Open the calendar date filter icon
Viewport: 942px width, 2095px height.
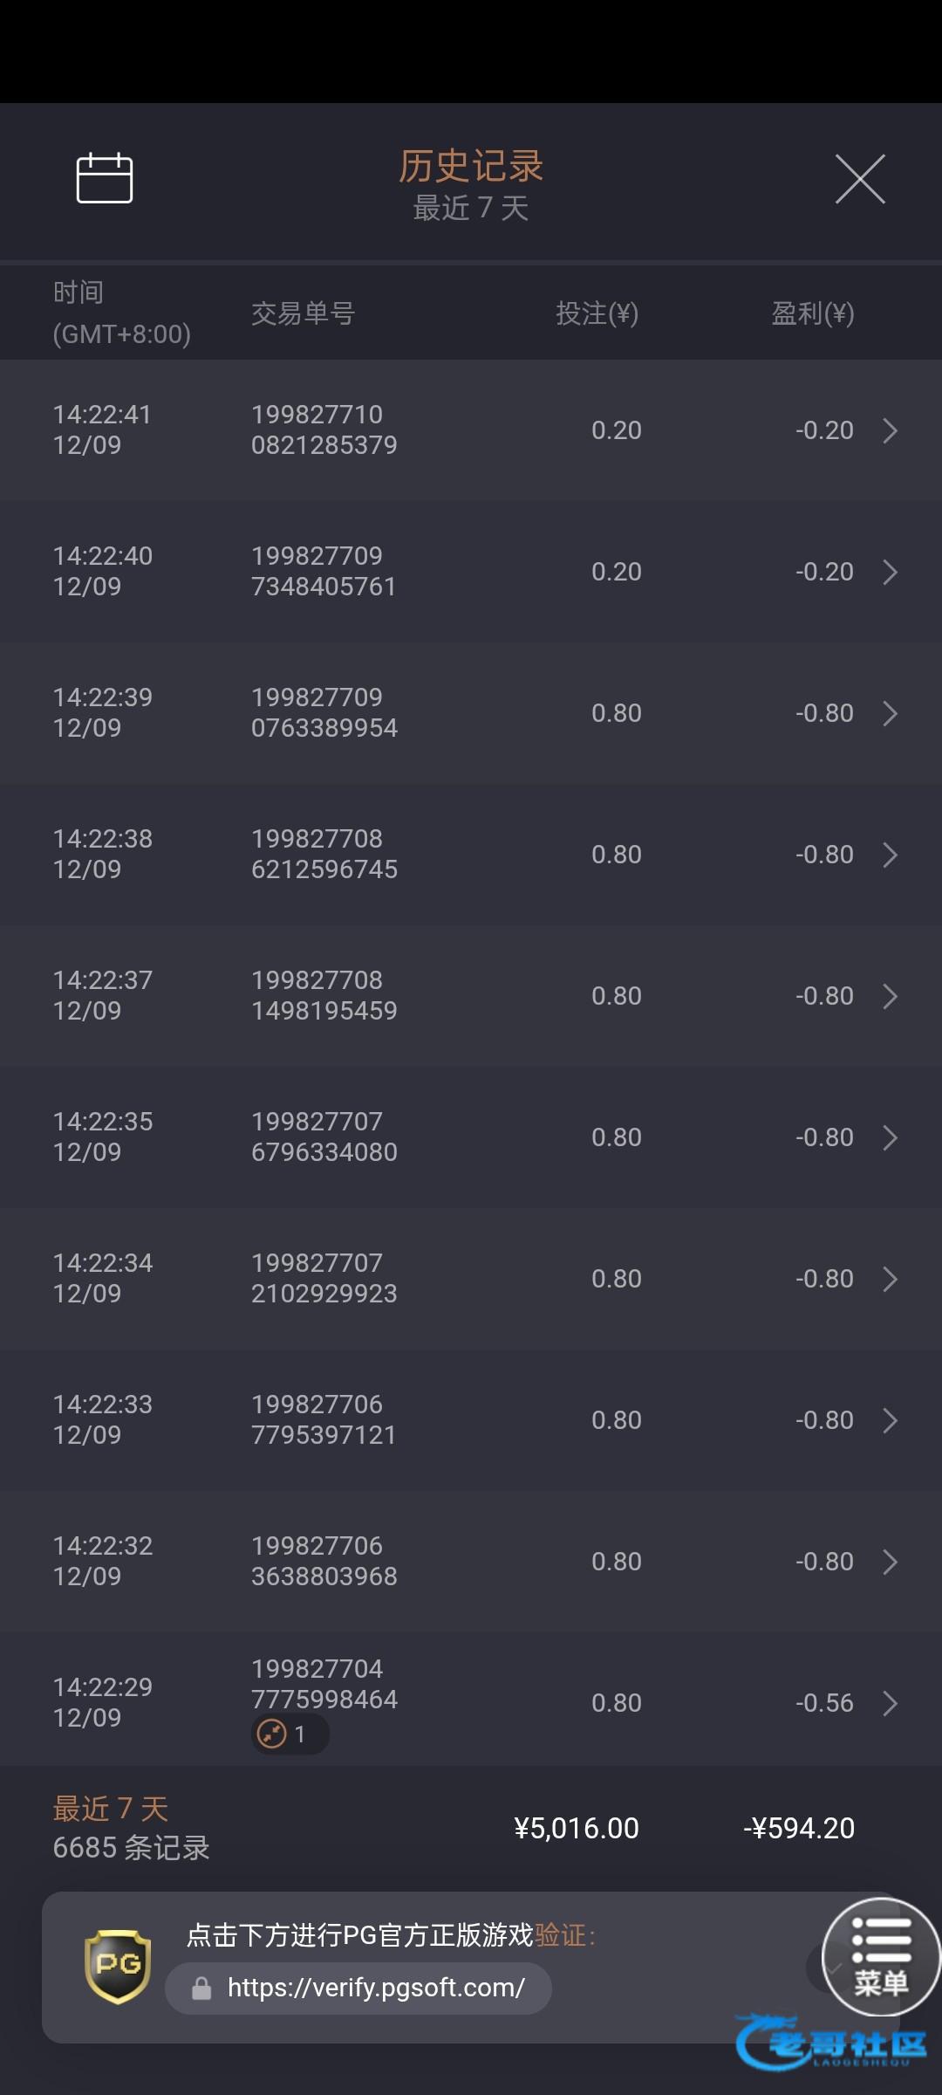click(x=105, y=178)
